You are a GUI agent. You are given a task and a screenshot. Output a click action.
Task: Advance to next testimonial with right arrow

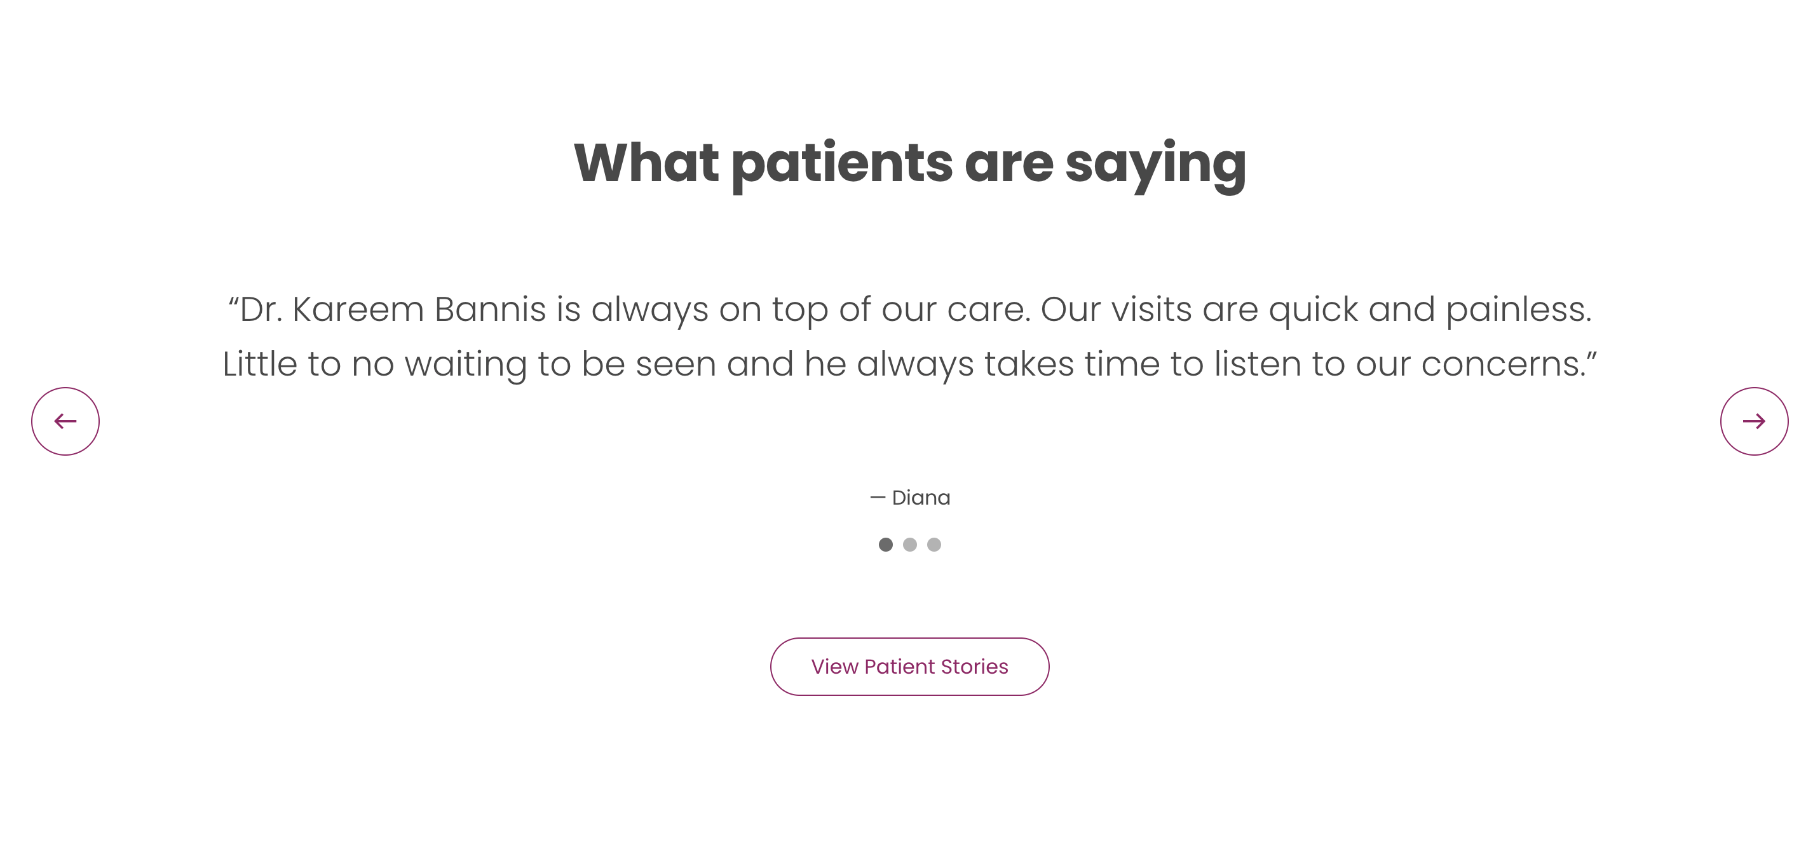[x=1753, y=421]
